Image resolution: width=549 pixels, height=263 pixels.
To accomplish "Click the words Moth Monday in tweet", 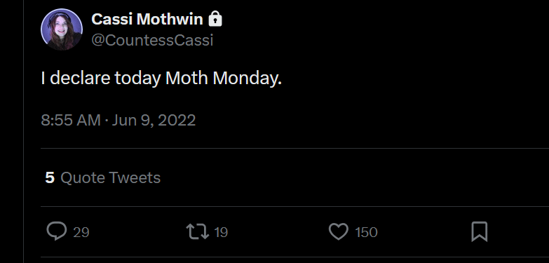I will [x=224, y=78].
